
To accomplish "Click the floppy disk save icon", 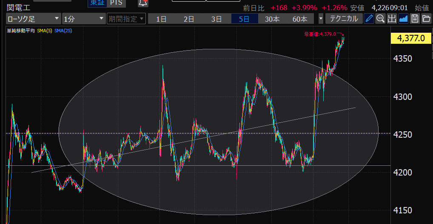I will click(414, 19).
